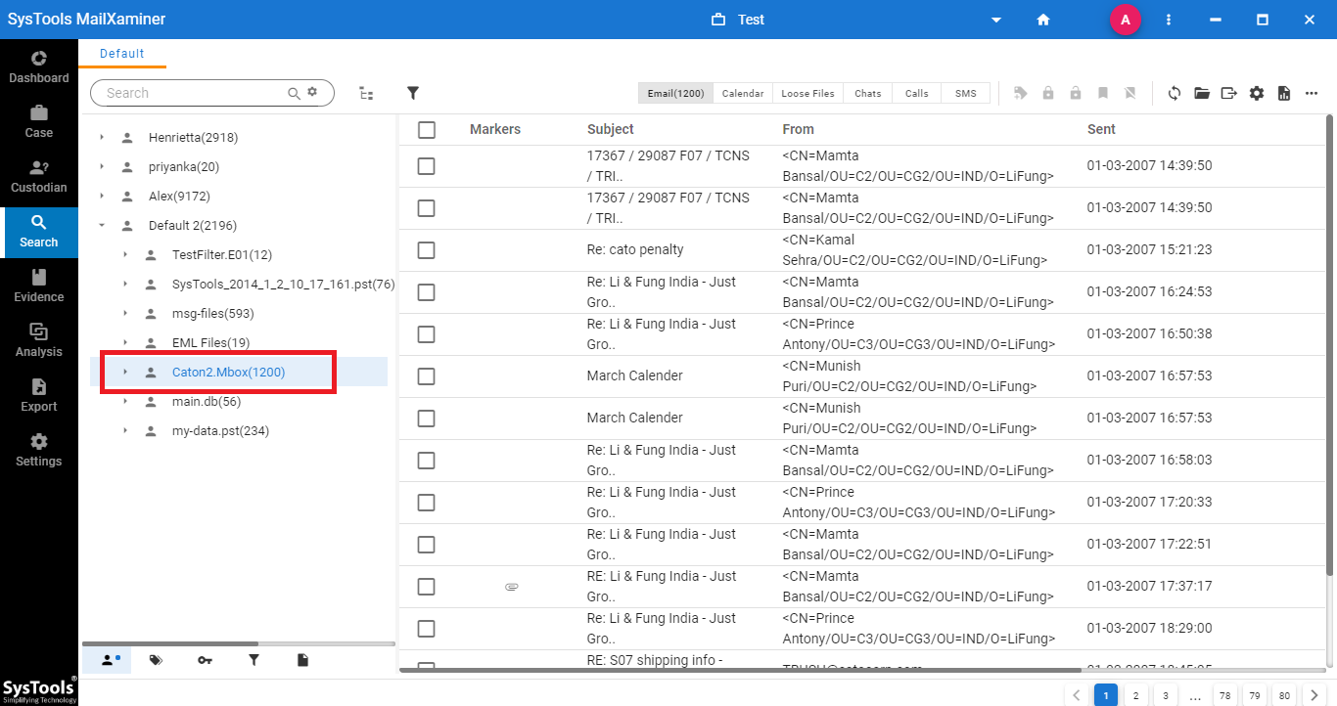The width and height of the screenshot is (1337, 706).
Task: Sort by the Subject column header
Action: click(x=611, y=129)
